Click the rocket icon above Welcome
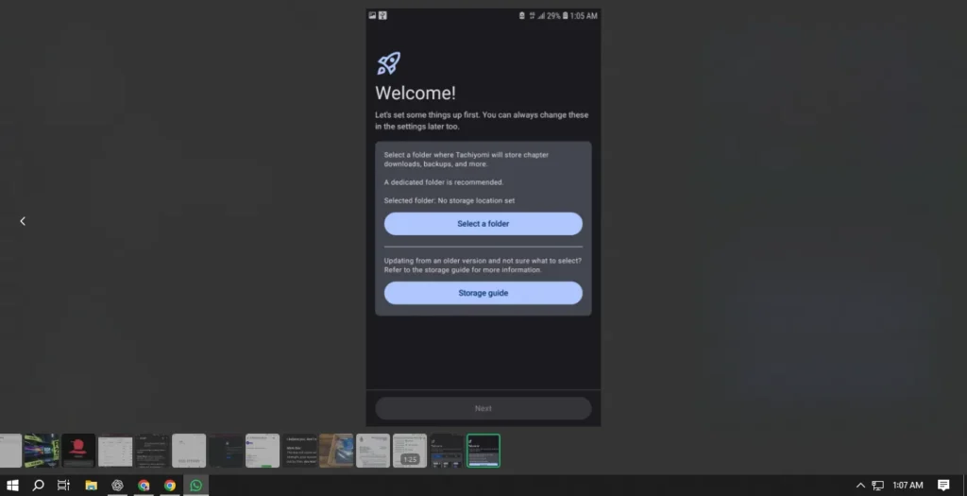Image resolution: width=967 pixels, height=496 pixels. [388, 63]
